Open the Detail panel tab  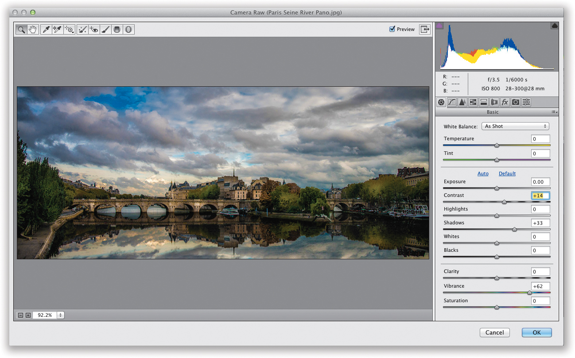pos(462,102)
